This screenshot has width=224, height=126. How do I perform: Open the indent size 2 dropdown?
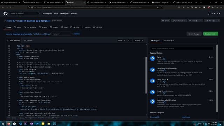click(130, 41)
